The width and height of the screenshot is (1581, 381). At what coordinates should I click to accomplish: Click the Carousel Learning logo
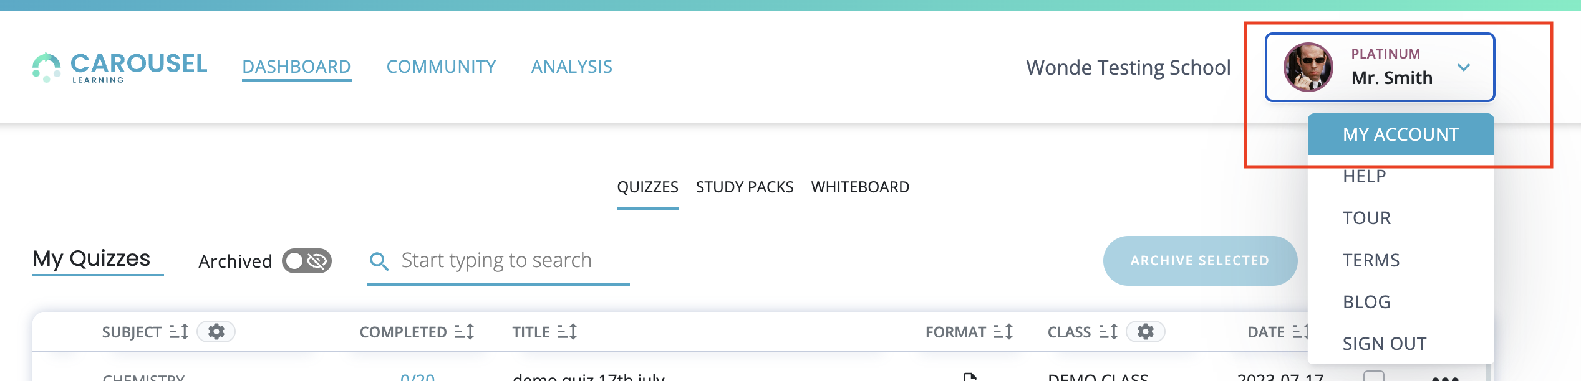pyautogui.click(x=120, y=67)
